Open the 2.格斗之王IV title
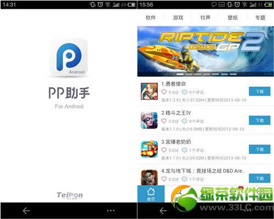The height and width of the screenshot is (219, 274). click(x=176, y=113)
